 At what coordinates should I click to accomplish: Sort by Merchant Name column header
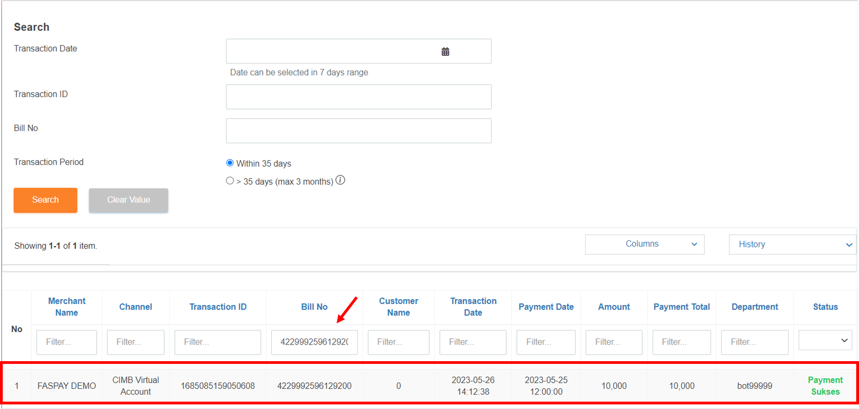tap(67, 307)
